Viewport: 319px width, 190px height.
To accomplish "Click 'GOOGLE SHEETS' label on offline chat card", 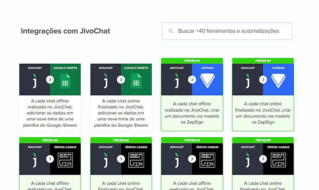I will pos(65,68).
